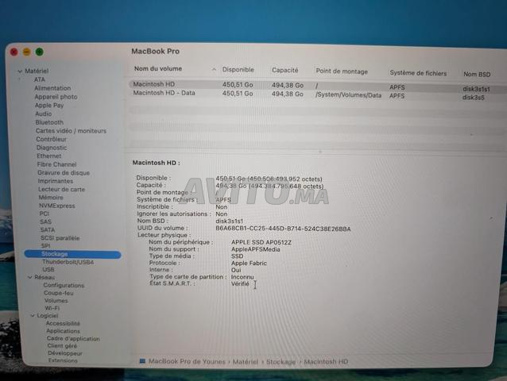Toggle sort arrow on Nom du volume column
This screenshot has width=507, height=381.
pos(214,70)
